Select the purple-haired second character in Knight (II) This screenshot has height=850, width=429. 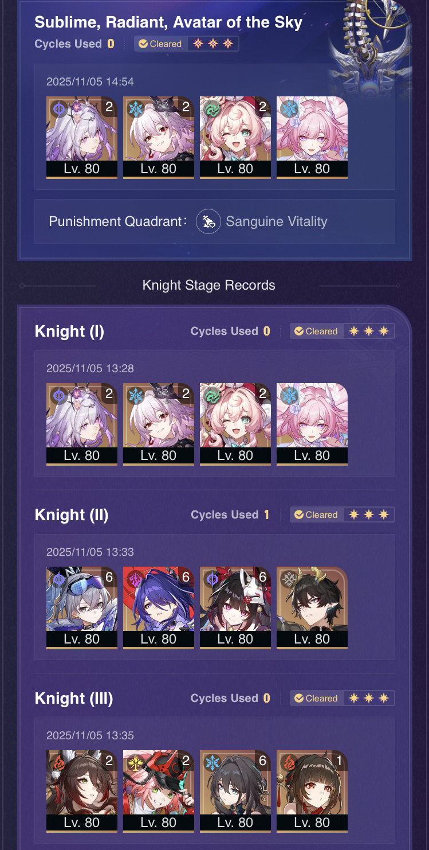click(x=159, y=608)
